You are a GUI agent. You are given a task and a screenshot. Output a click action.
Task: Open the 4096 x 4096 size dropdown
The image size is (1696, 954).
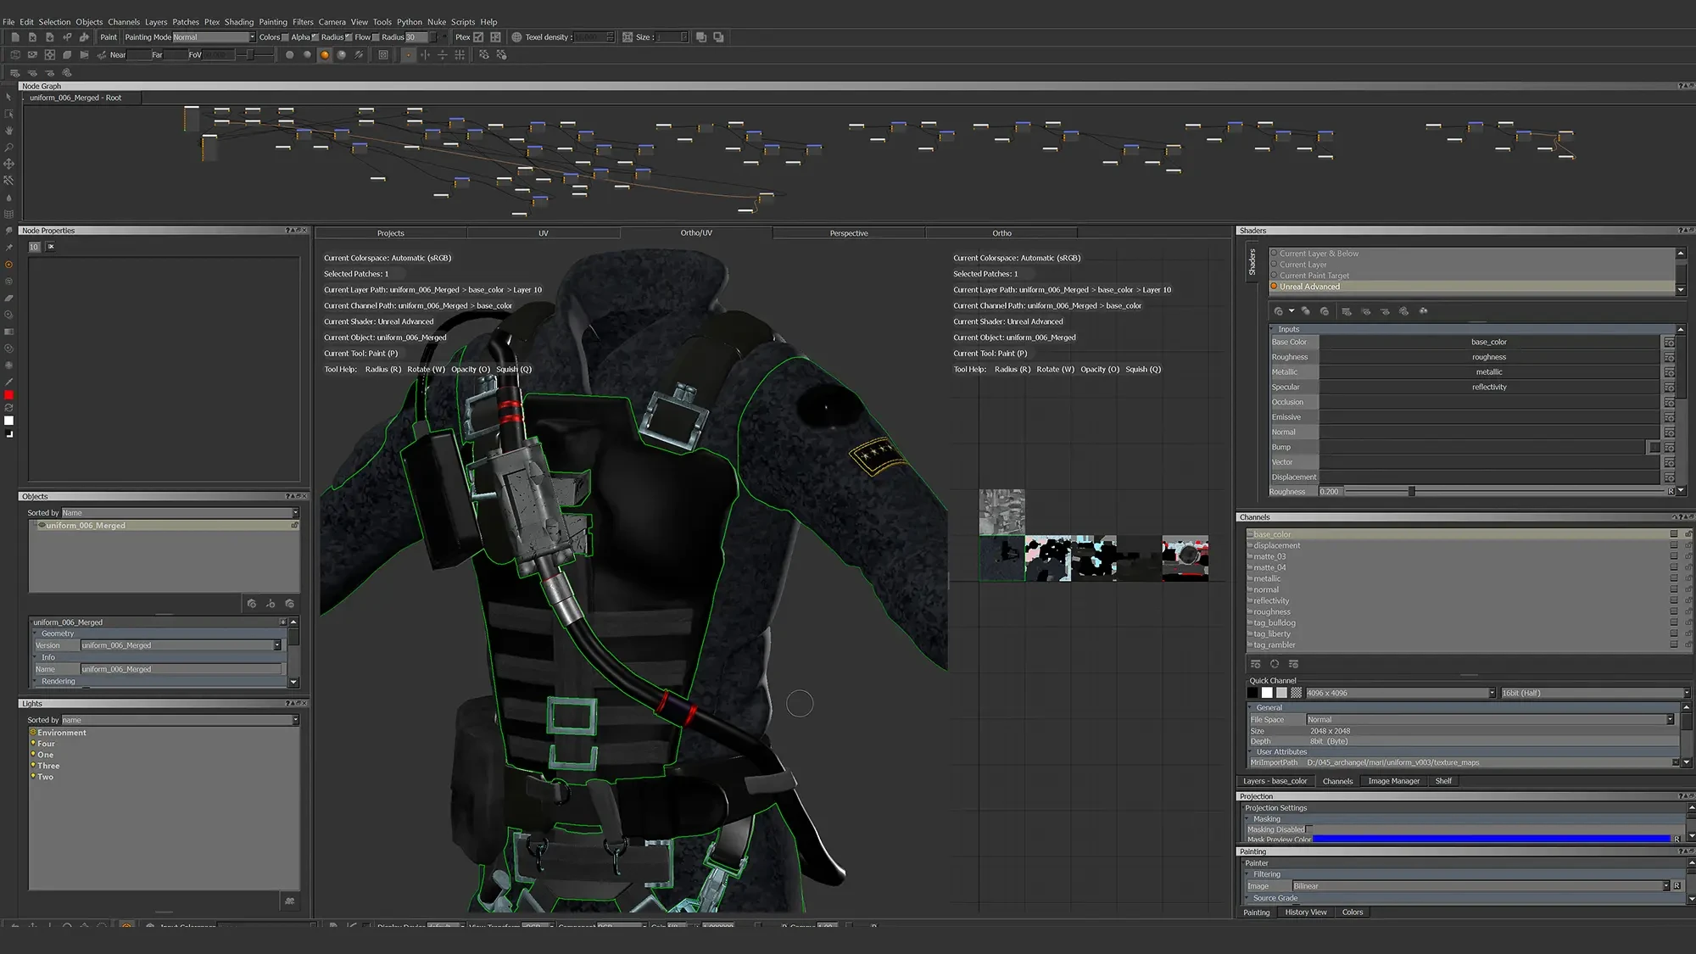1400,693
